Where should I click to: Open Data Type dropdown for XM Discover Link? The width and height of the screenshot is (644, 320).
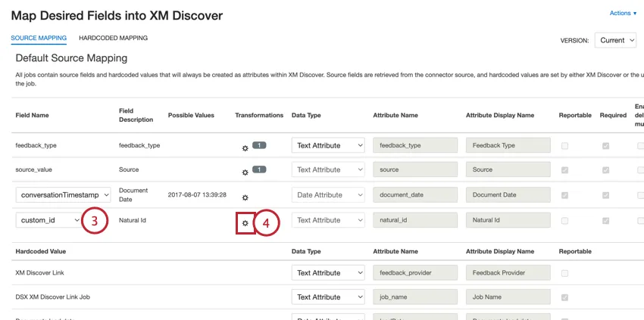[x=328, y=272]
